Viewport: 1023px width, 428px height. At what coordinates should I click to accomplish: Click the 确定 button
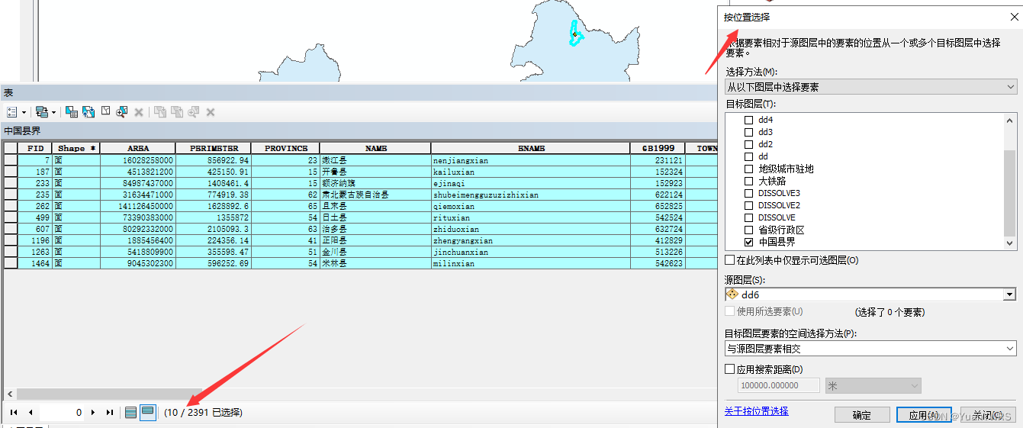(862, 415)
